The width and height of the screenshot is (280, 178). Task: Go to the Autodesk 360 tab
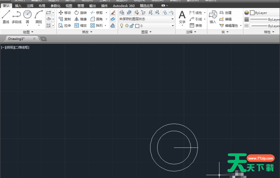[x=124, y=6]
